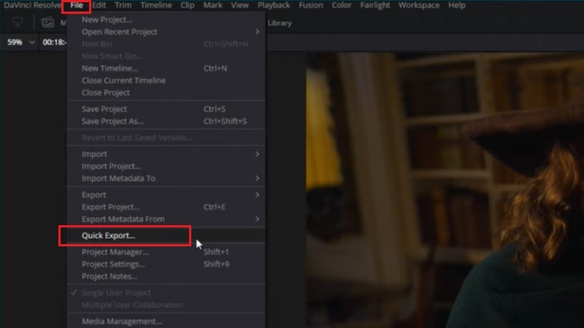The width and height of the screenshot is (584, 328).
Task: Open the Fusion menu
Action: coord(311,5)
